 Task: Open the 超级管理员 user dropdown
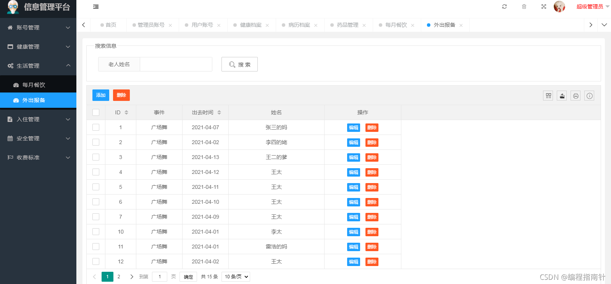coord(593,6)
